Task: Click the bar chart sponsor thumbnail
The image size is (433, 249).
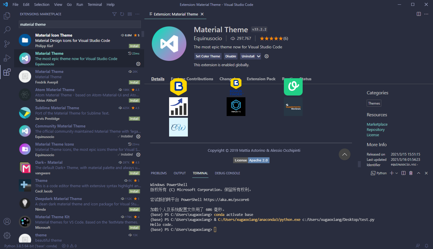Action: (178, 107)
